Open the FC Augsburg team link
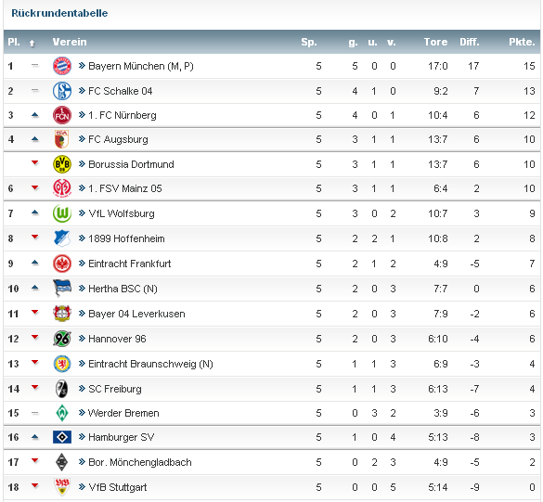 118,139
